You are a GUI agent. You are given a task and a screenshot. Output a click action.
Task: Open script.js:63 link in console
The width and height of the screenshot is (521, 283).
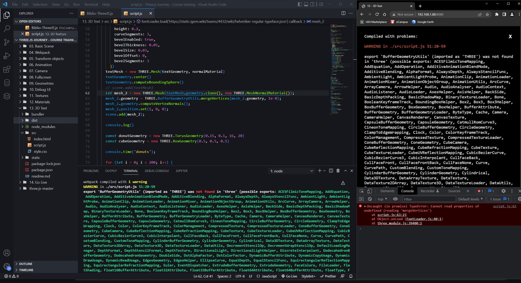pos(504,206)
